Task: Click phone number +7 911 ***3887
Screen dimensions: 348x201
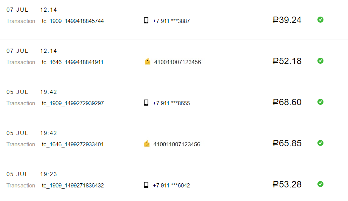Action: point(171,21)
